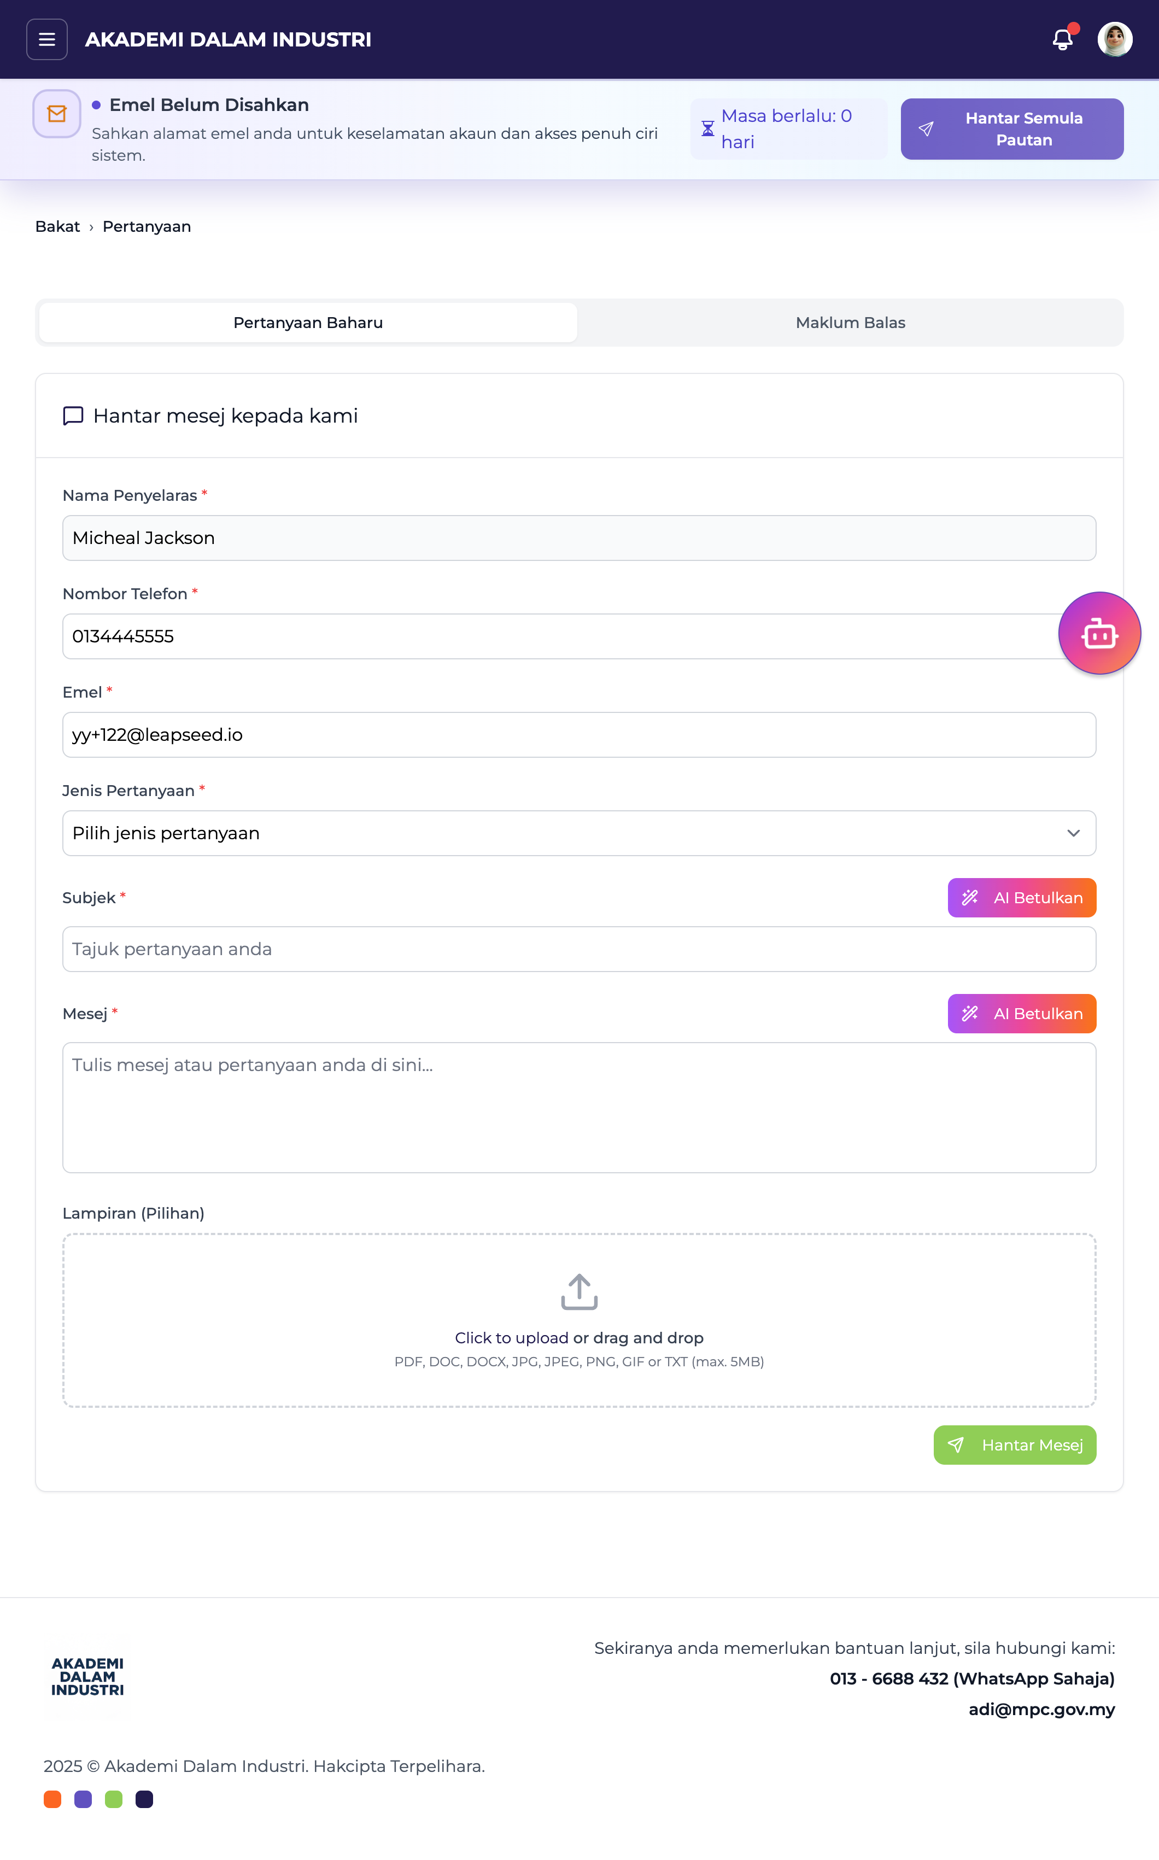Click the hourglass icon beside Masa berlalu
This screenshot has width=1159, height=1860.
click(707, 128)
